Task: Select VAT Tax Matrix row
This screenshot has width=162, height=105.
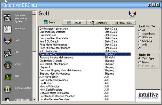Action: click(85, 51)
